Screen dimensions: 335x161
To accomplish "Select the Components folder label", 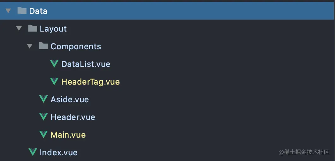I will [76, 46].
